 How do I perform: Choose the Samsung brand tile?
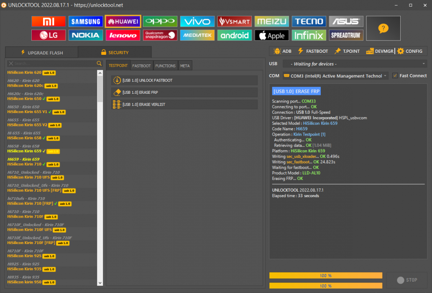[x=86, y=21]
